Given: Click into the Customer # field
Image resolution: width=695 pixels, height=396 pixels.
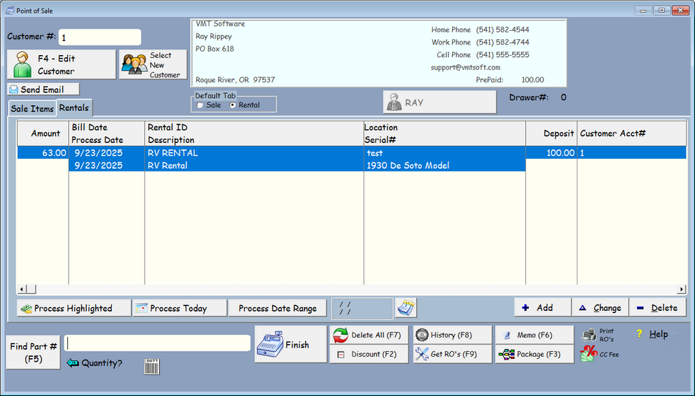Looking at the screenshot, I should 100,37.
